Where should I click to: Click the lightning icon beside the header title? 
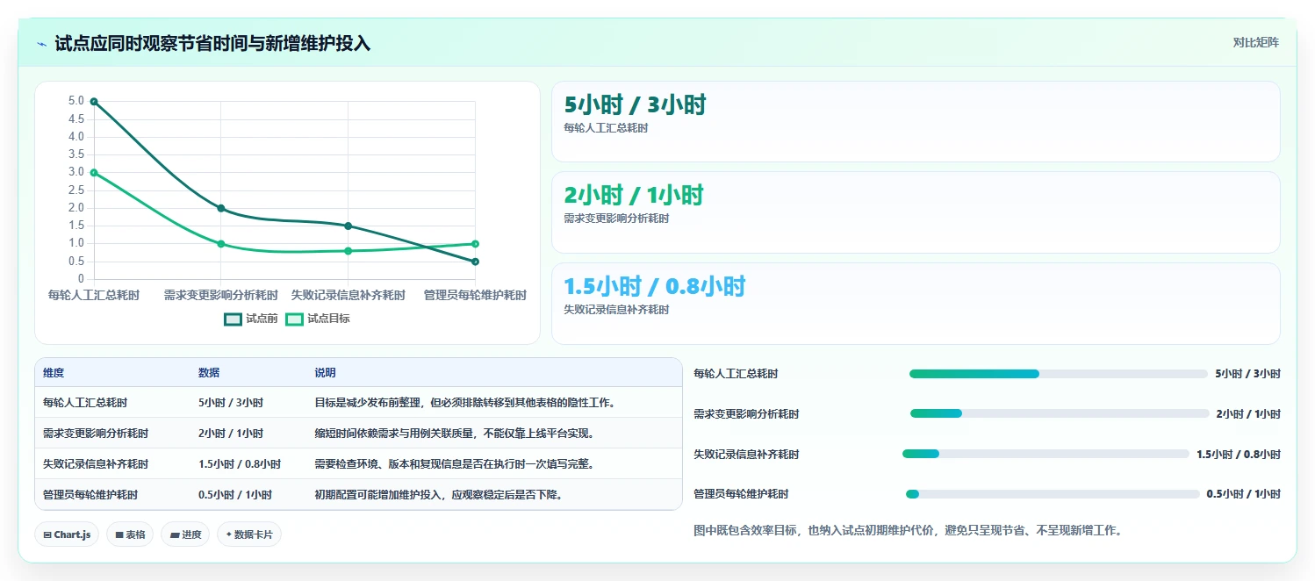tap(41, 43)
